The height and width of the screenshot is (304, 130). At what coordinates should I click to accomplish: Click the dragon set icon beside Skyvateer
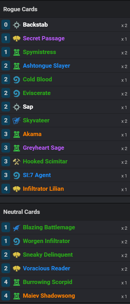16,120
